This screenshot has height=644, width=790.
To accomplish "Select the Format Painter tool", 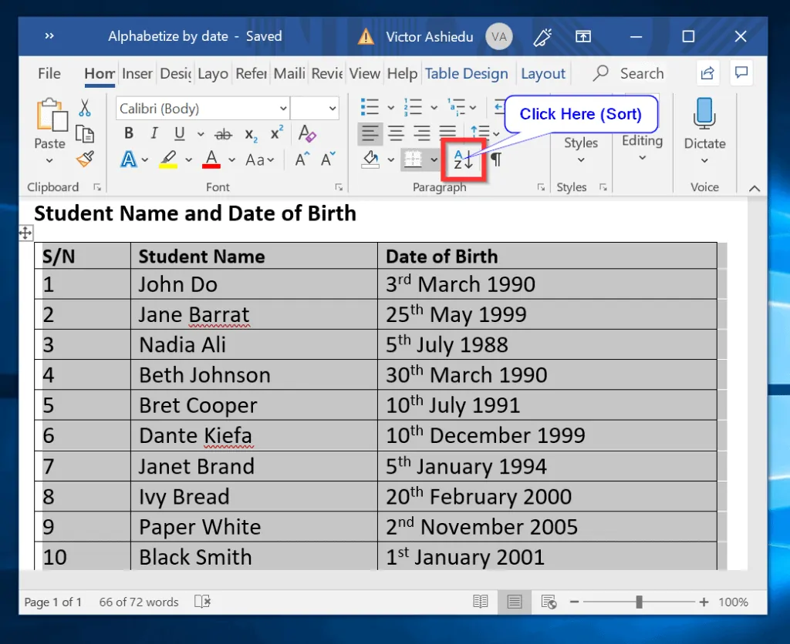I will tap(85, 159).
